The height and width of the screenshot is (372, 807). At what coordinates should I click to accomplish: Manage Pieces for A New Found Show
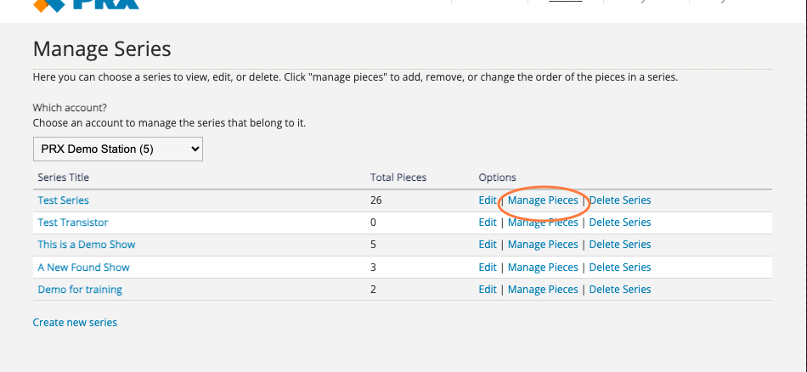(543, 267)
